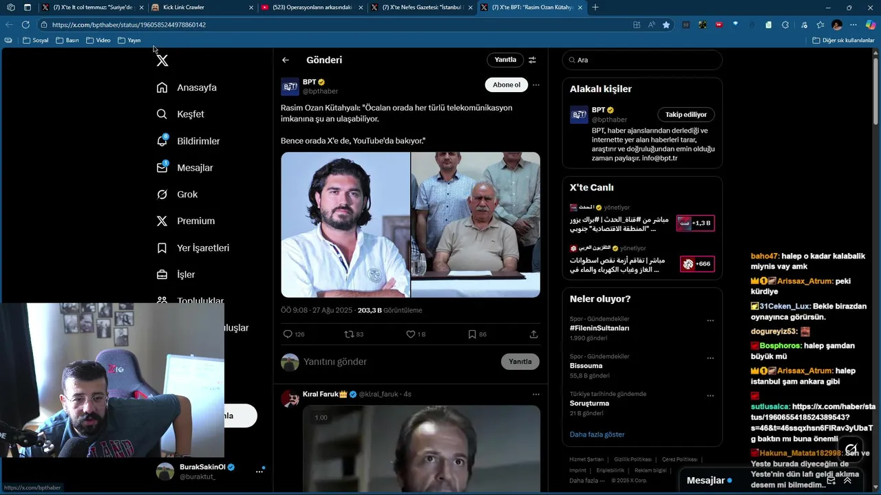Click the top Yanıtla button in header
The width and height of the screenshot is (881, 495).
(505, 60)
